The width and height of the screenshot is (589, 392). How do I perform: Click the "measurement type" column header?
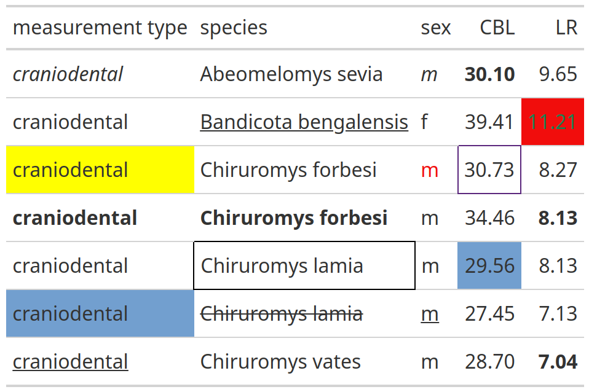[x=100, y=28]
